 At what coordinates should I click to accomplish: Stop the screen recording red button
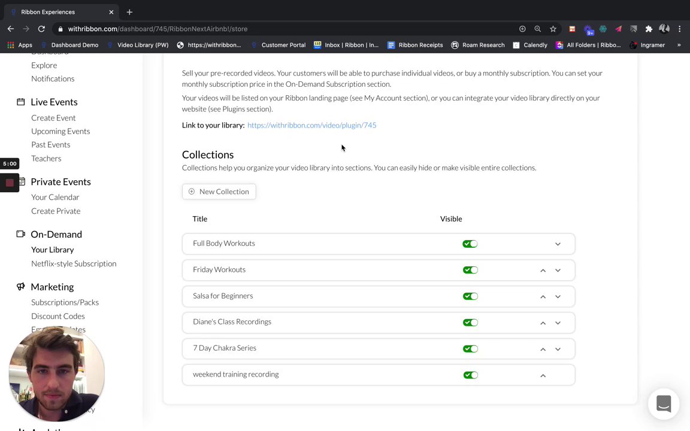click(10, 183)
